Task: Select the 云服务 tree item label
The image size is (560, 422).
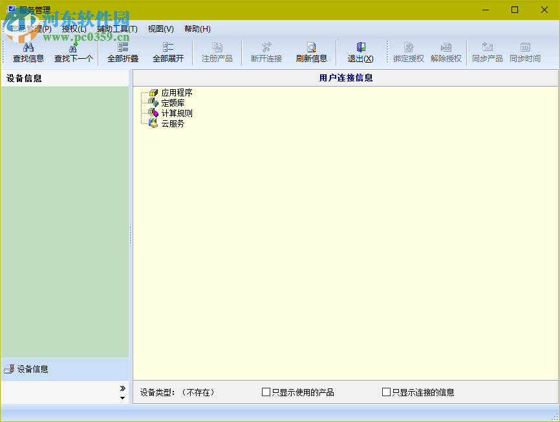Action: [173, 123]
